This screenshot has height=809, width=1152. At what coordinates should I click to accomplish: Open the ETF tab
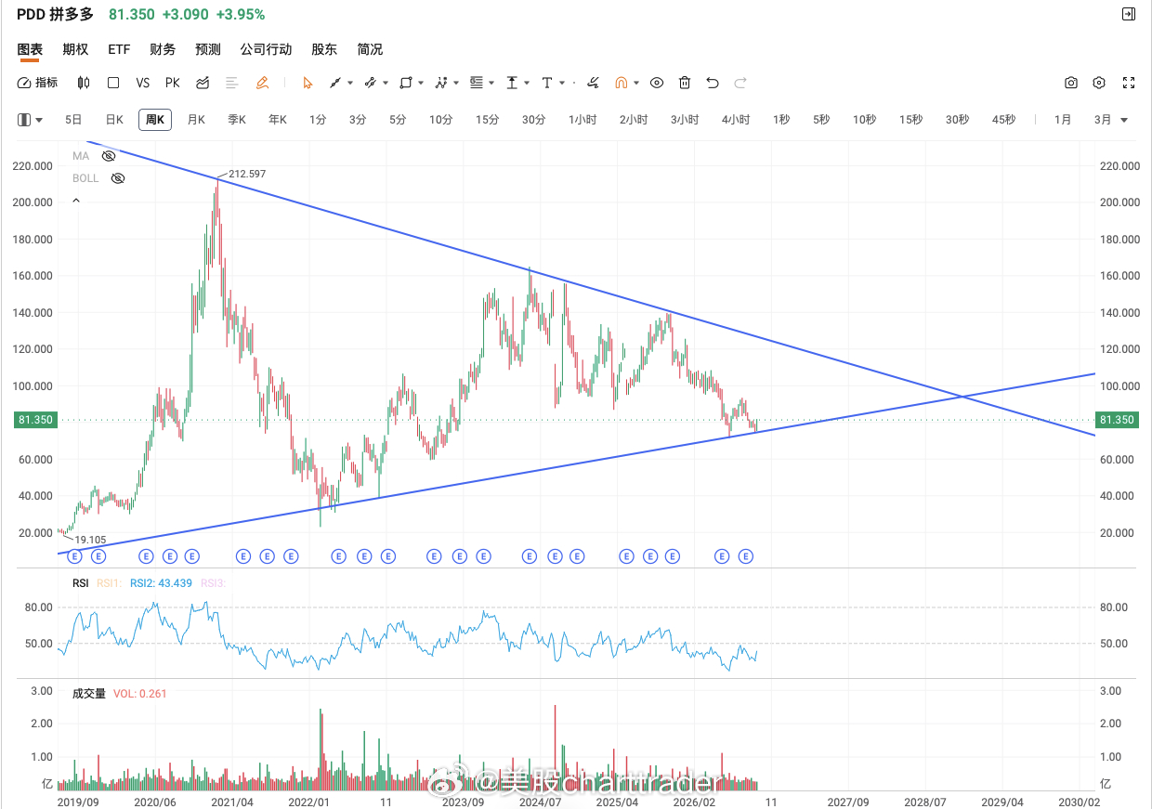(x=119, y=49)
